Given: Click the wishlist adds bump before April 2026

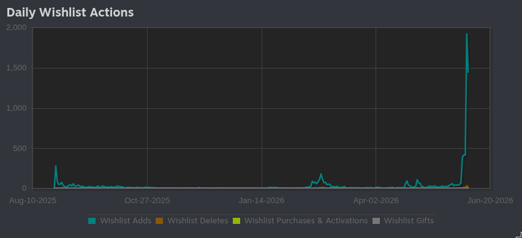Looking at the screenshot, I should coord(321,174).
